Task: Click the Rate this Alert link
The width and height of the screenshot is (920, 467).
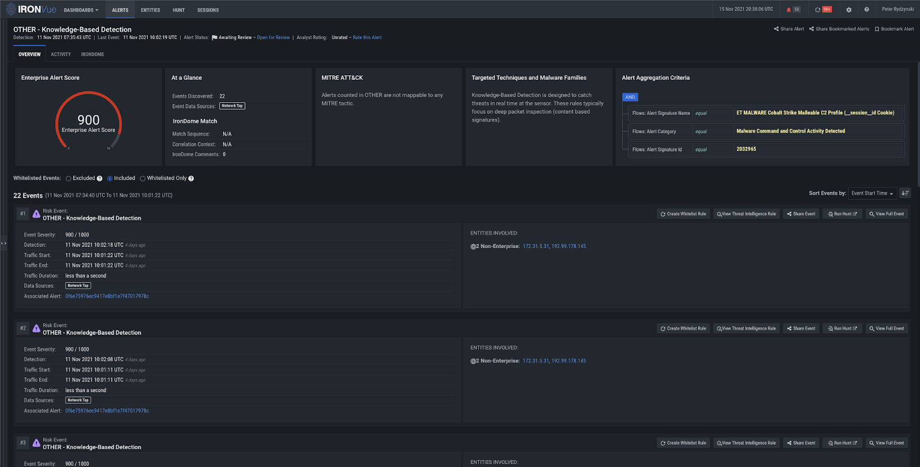Action: click(367, 38)
